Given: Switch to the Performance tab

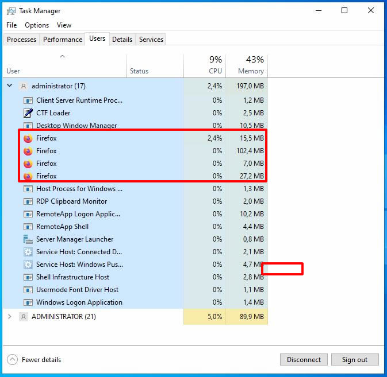Looking at the screenshot, I should pyautogui.click(x=63, y=40).
